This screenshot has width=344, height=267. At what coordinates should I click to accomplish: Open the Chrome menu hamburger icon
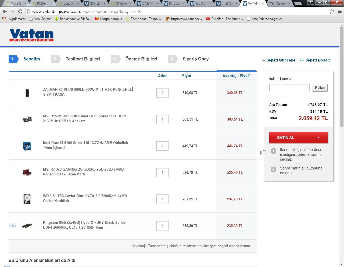[x=340, y=11]
